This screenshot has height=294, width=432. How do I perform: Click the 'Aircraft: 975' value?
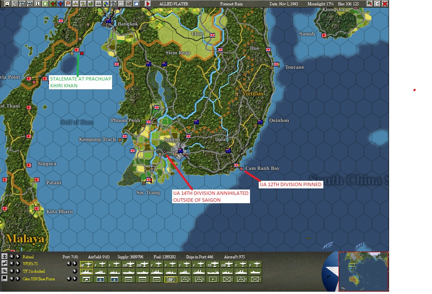pos(234,257)
